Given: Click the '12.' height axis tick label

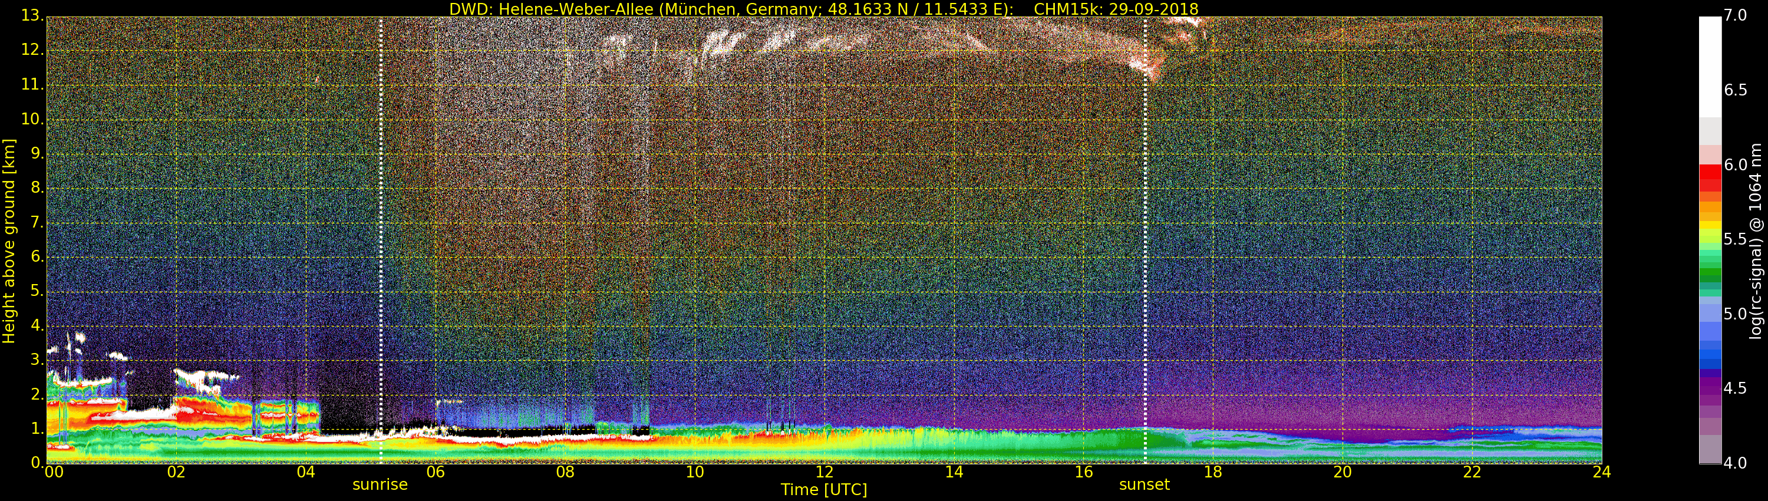Looking at the screenshot, I should [x=32, y=50].
